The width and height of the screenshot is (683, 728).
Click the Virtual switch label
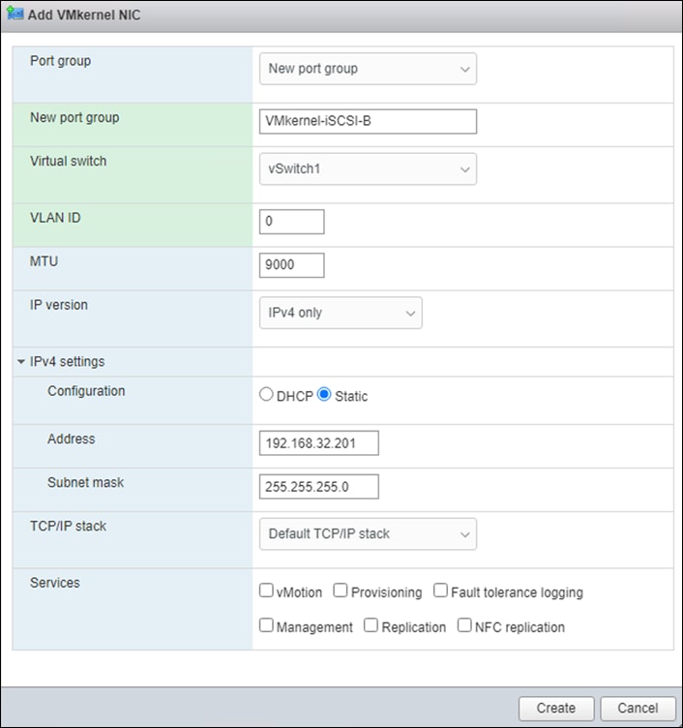pos(69,161)
